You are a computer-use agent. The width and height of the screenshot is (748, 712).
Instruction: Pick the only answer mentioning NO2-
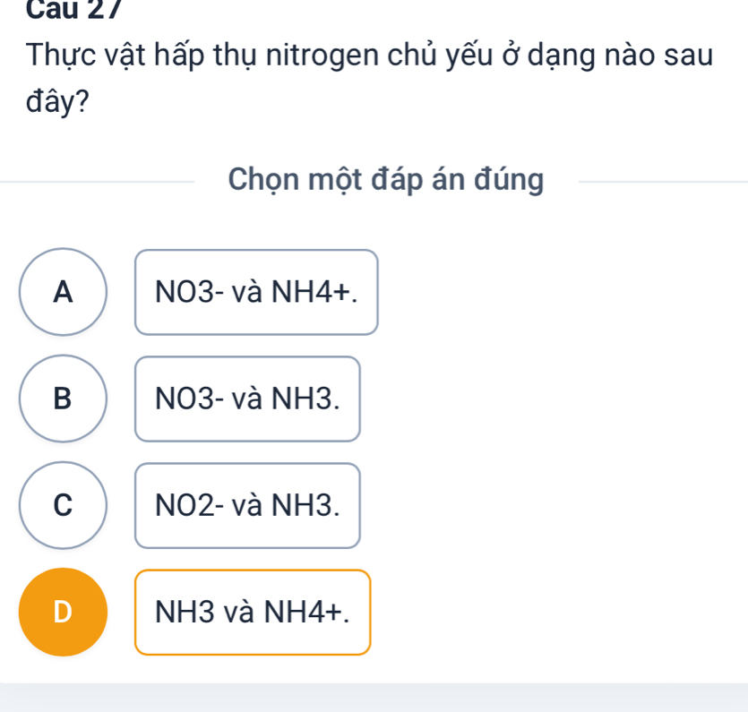pyautogui.click(x=247, y=505)
